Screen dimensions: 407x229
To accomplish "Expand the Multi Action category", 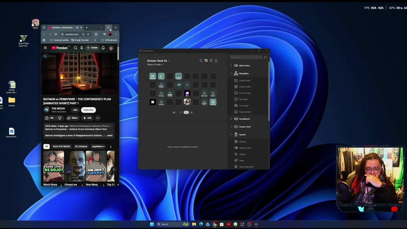I will [231, 66].
